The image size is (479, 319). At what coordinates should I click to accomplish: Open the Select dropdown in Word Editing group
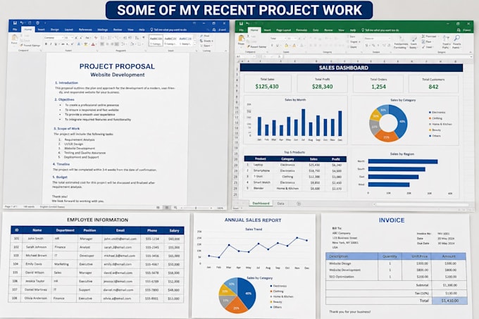(205, 46)
